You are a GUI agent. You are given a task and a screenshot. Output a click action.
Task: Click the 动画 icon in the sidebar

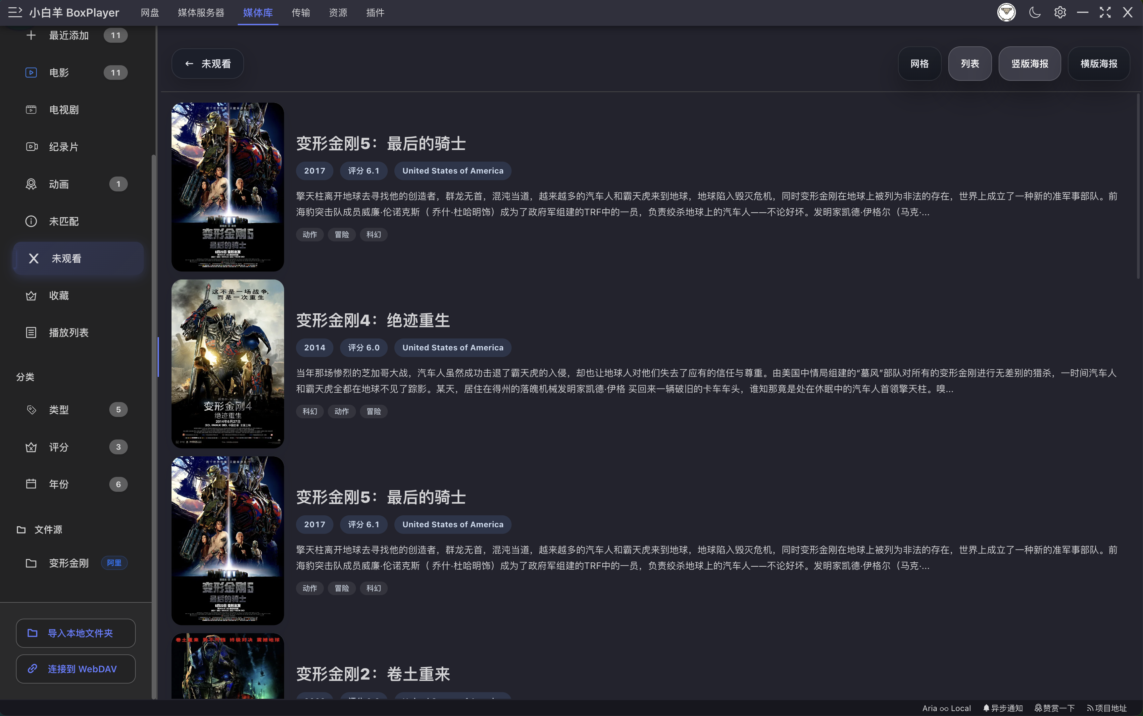(31, 184)
